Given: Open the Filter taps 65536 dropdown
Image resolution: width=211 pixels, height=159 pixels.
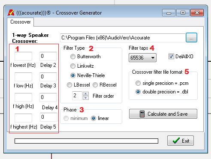Looking at the screenshot, I should click(x=142, y=58).
